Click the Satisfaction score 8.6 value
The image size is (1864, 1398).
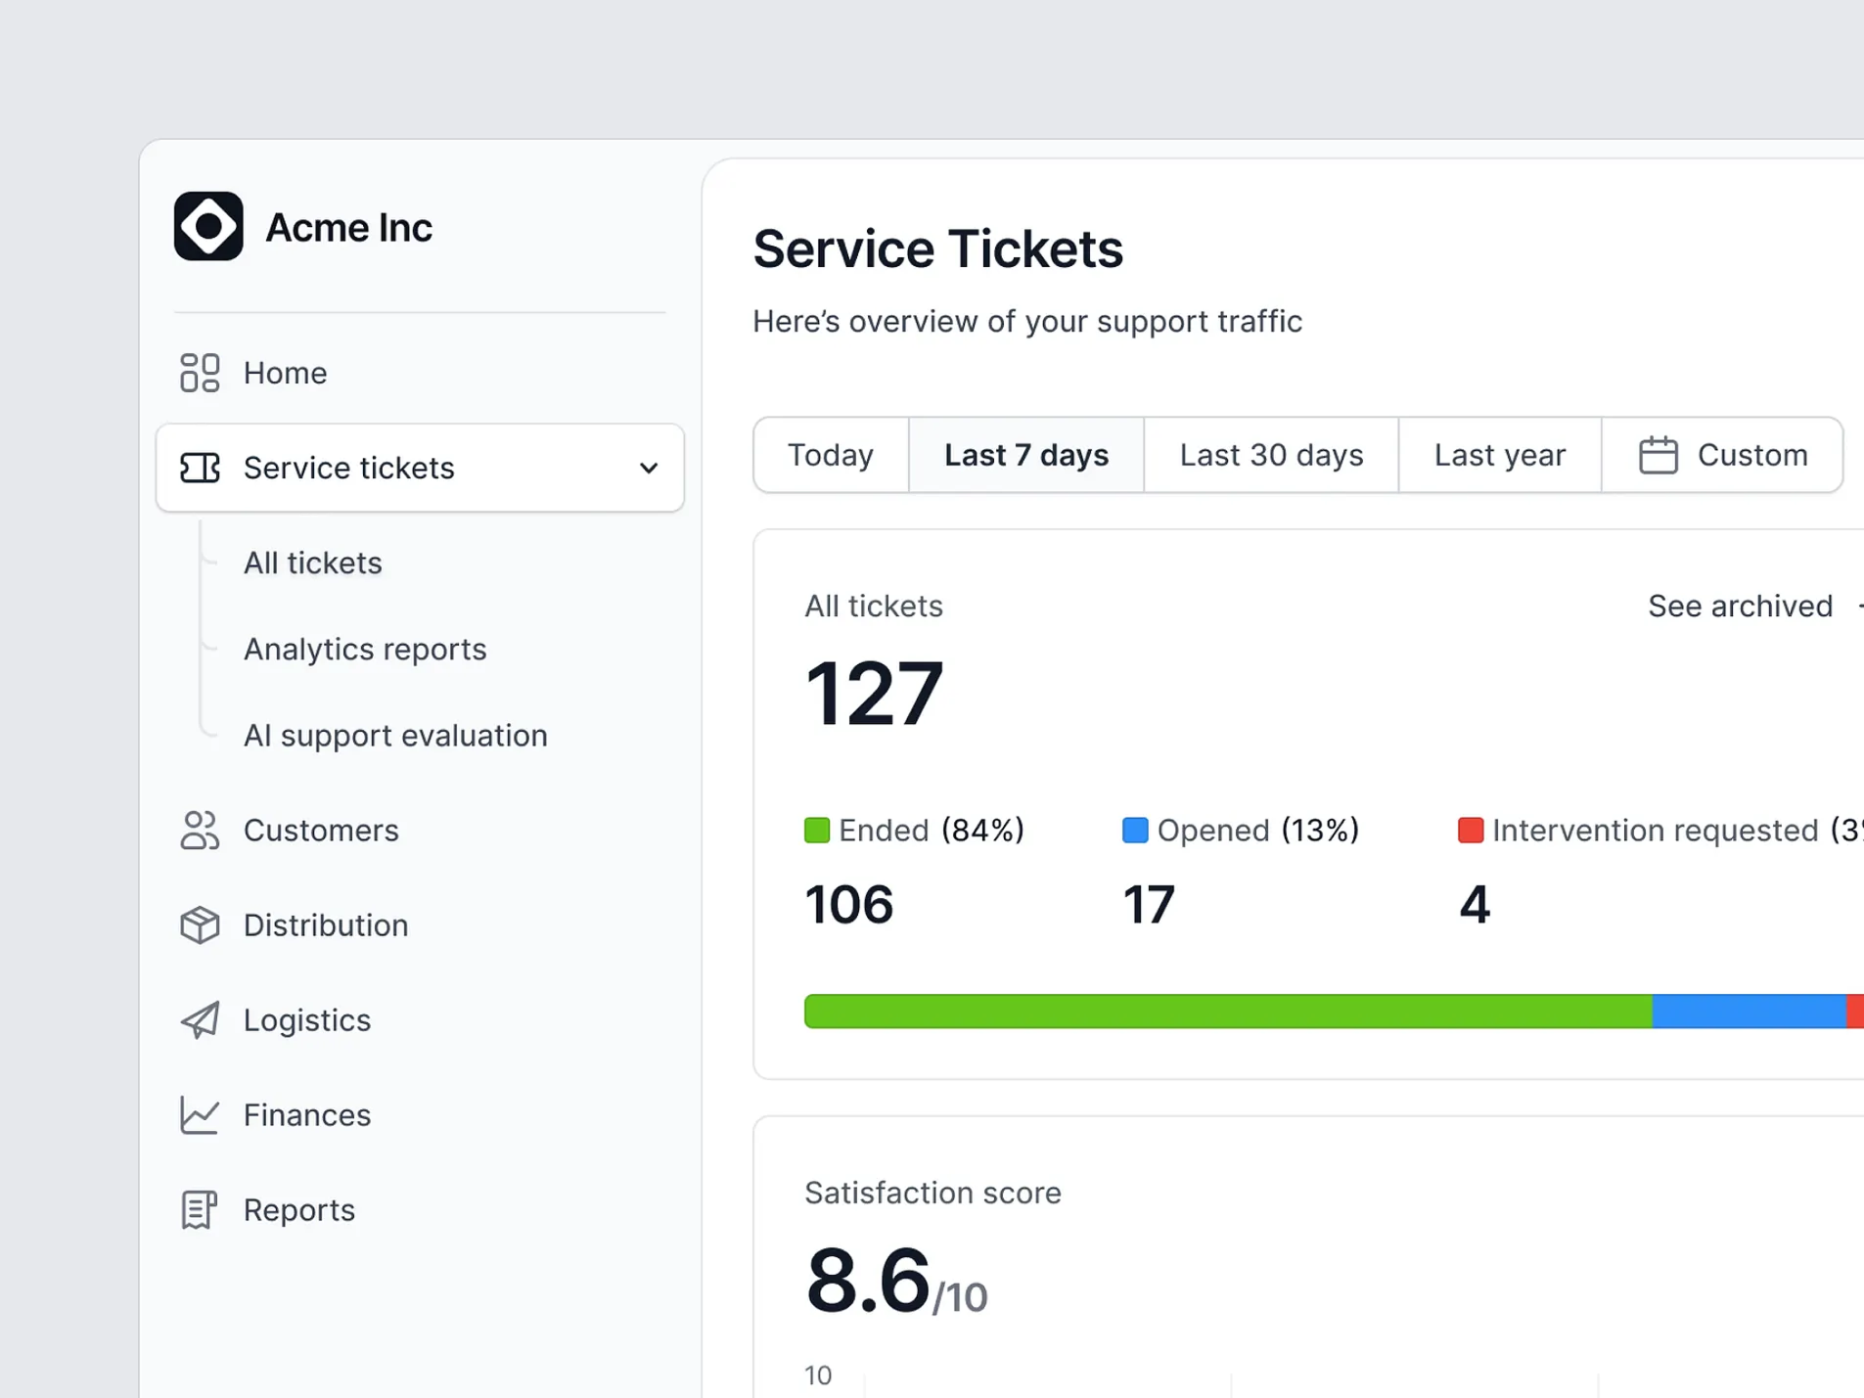[867, 1280]
